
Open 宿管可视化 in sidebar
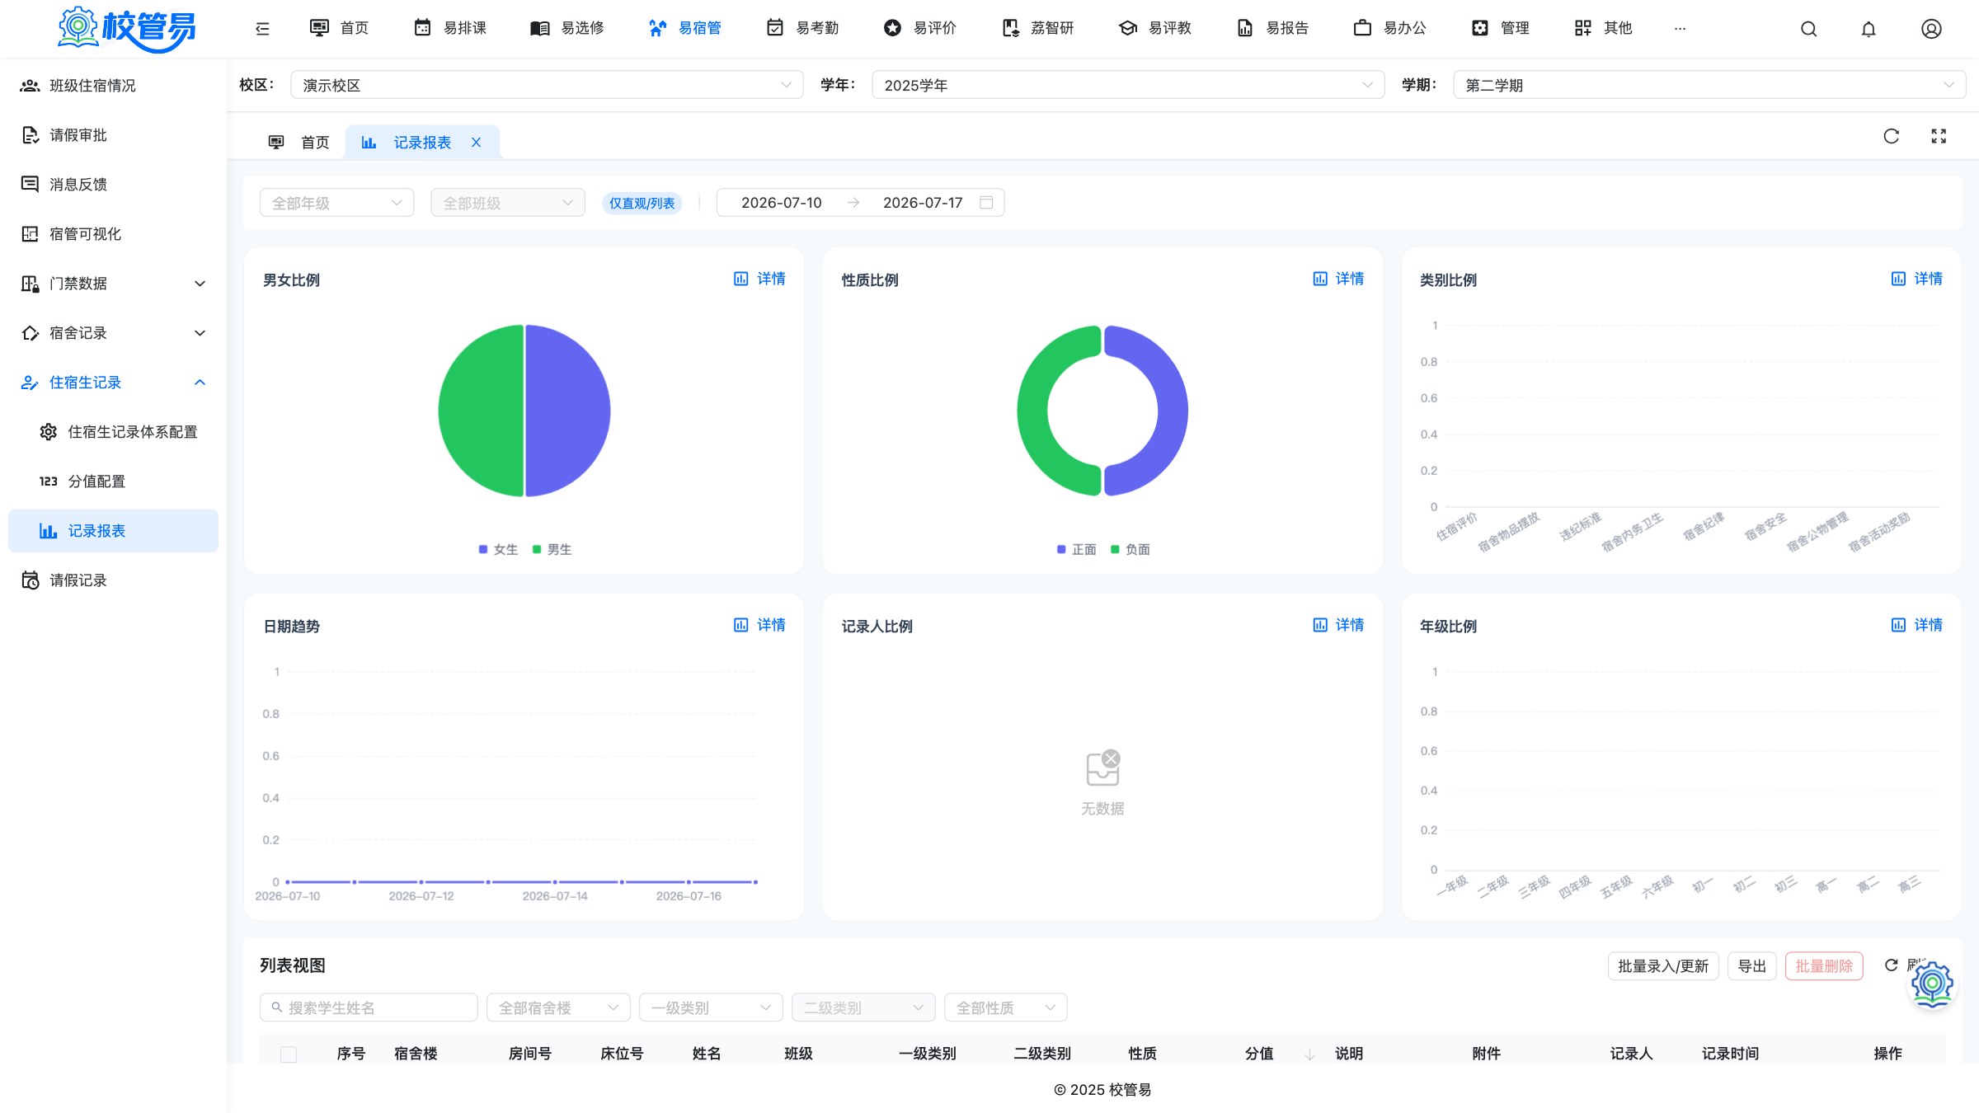[113, 234]
